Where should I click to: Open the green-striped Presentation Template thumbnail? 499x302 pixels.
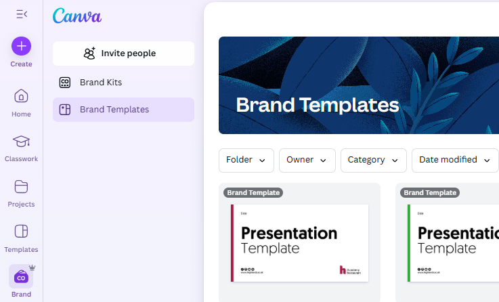(454, 242)
